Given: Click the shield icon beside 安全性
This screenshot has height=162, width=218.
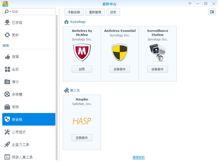Looking at the screenshot, I should (x=7, y=119).
